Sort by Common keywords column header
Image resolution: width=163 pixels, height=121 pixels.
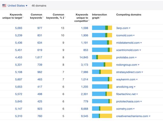click(x=36, y=16)
